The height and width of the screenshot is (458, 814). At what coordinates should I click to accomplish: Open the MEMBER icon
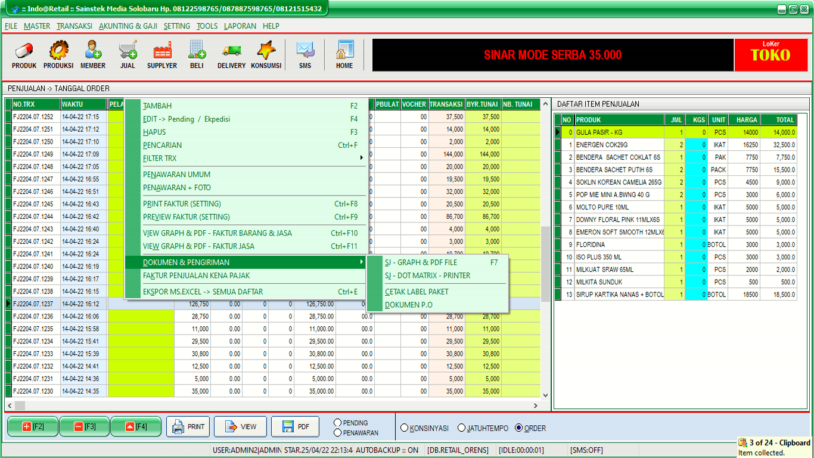(93, 55)
